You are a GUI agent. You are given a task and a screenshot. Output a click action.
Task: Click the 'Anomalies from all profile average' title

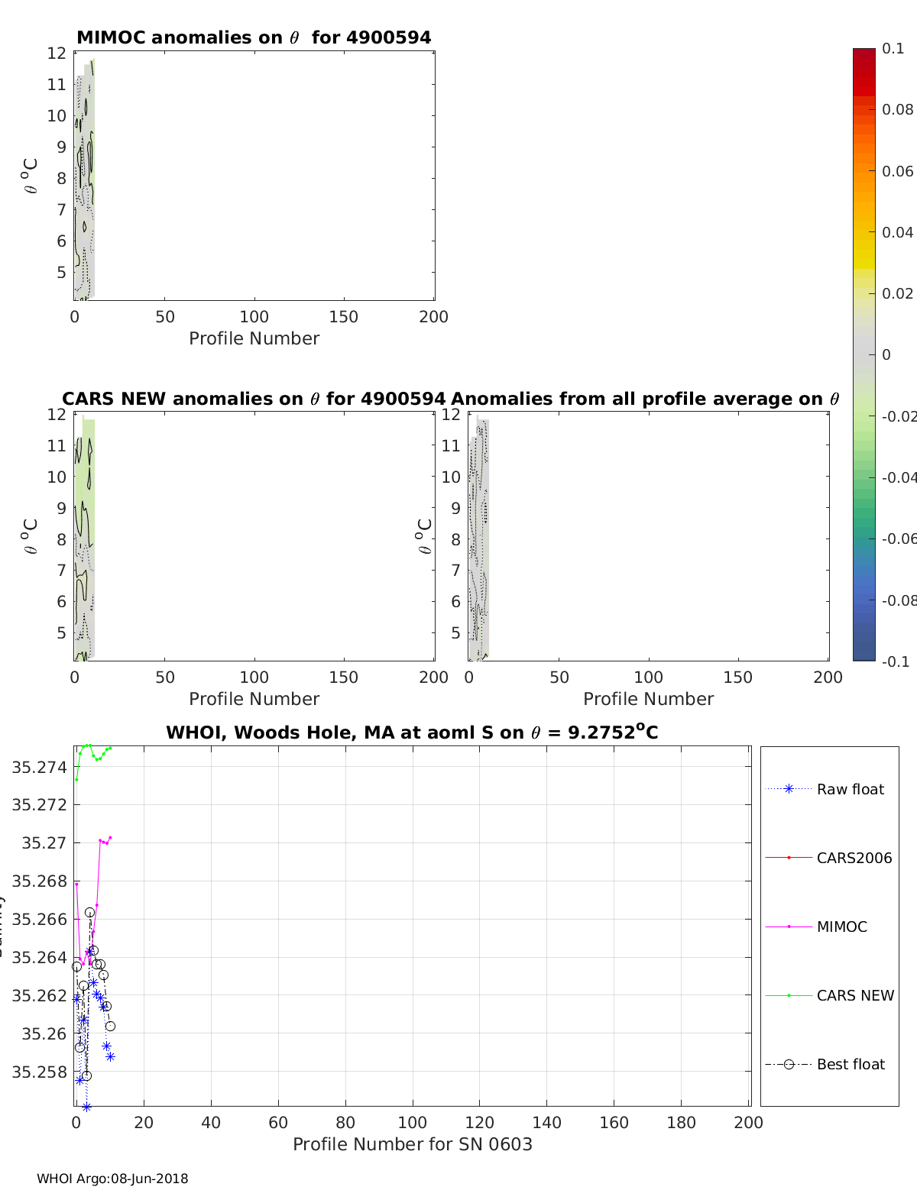(x=645, y=399)
